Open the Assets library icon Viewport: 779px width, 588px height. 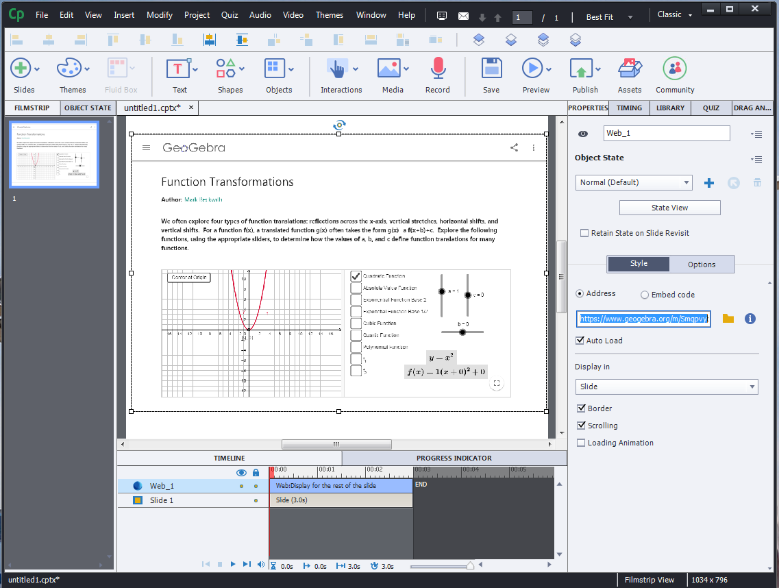coord(630,68)
